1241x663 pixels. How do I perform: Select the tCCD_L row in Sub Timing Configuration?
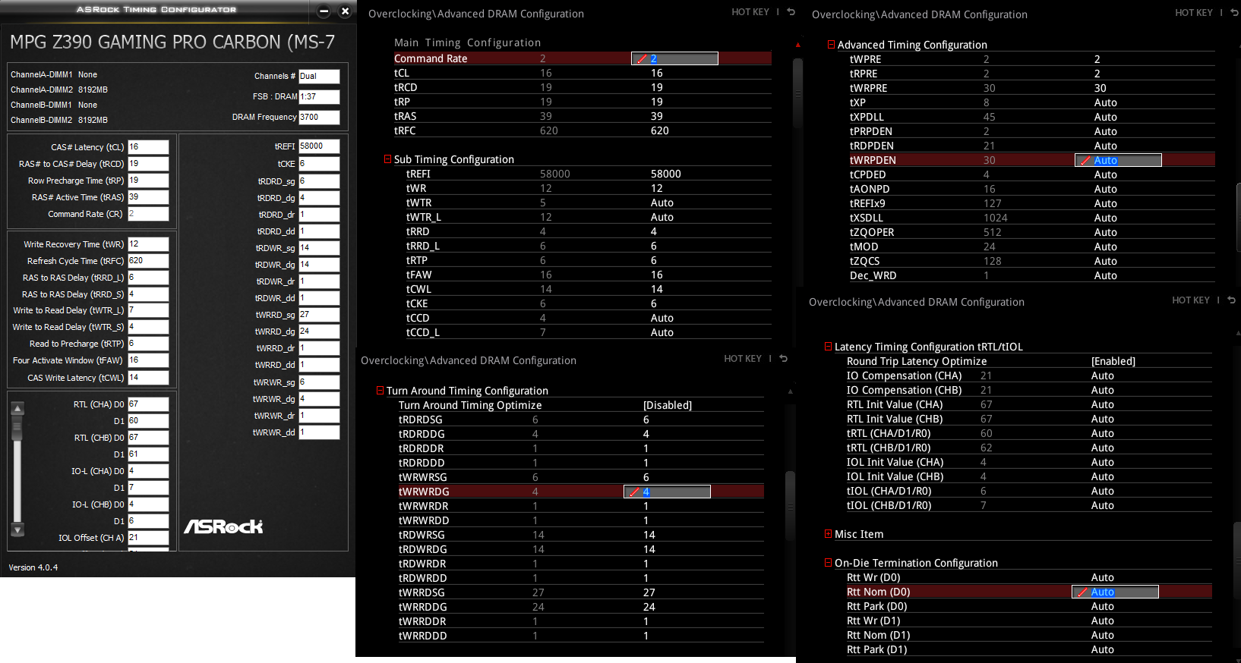pos(589,332)
